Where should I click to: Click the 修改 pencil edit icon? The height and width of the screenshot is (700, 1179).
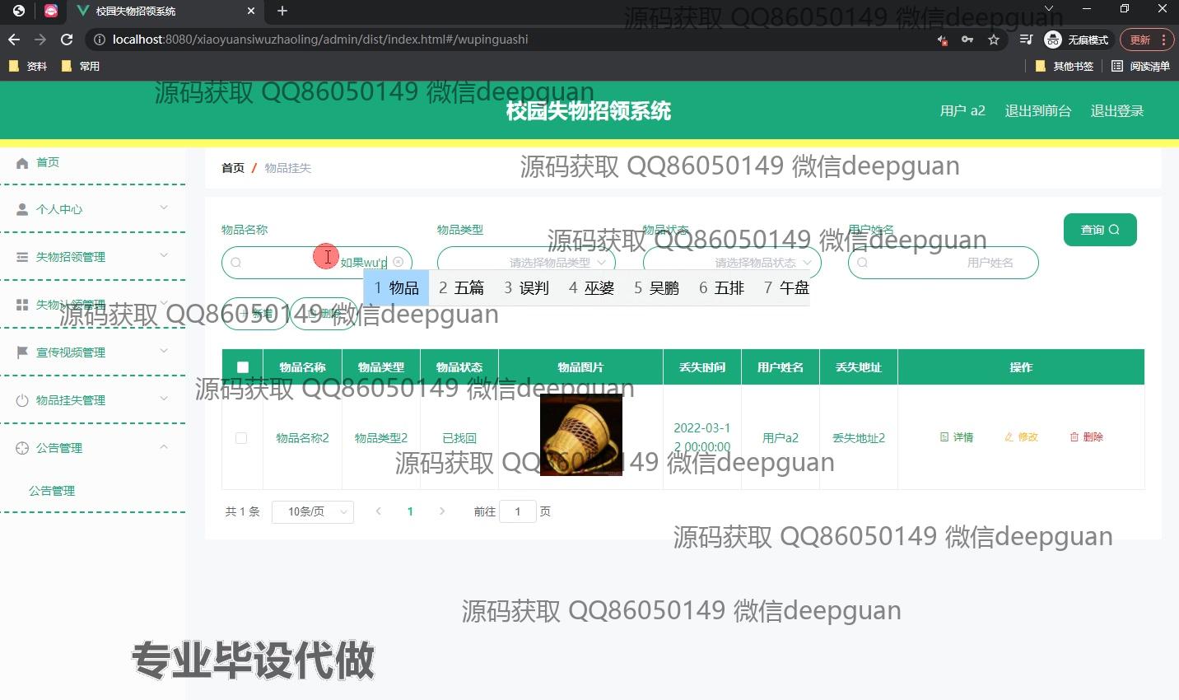tap(1009, 437)
